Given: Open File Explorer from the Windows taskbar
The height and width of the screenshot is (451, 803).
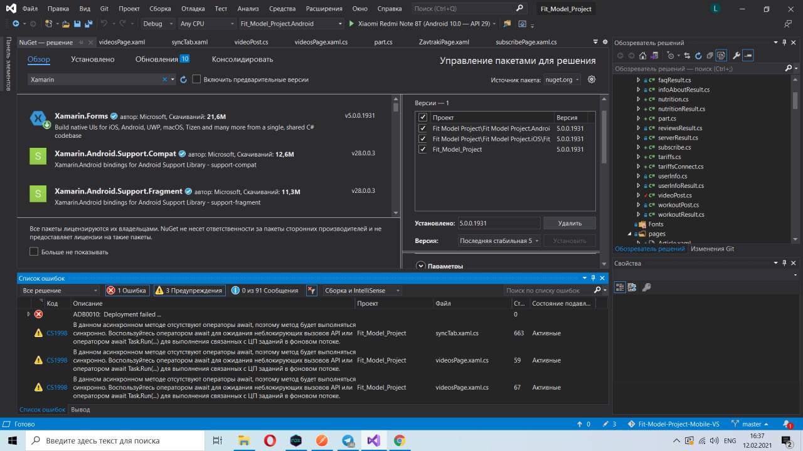Looking at the screenshot, I should click(244, 440).
